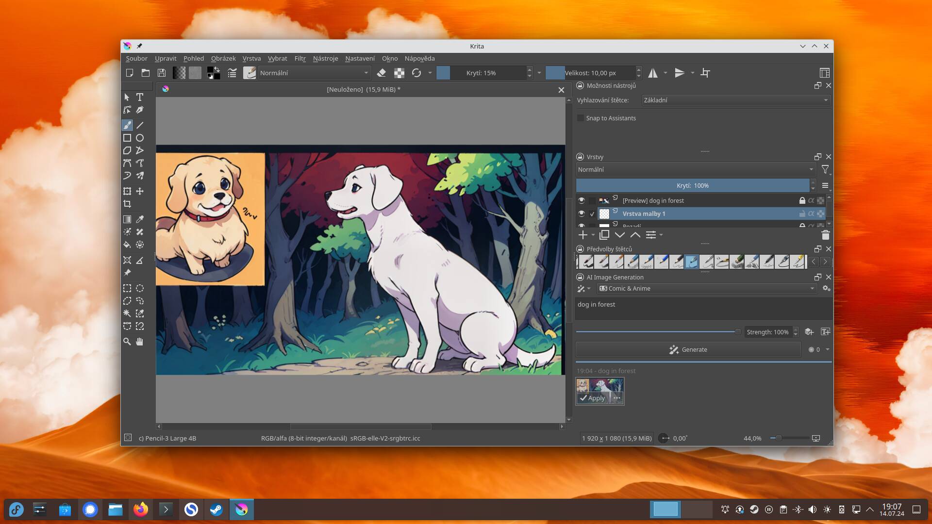Click the Krytí 100% layer opacity slider
Screen dimensions: 932x524
692,185
